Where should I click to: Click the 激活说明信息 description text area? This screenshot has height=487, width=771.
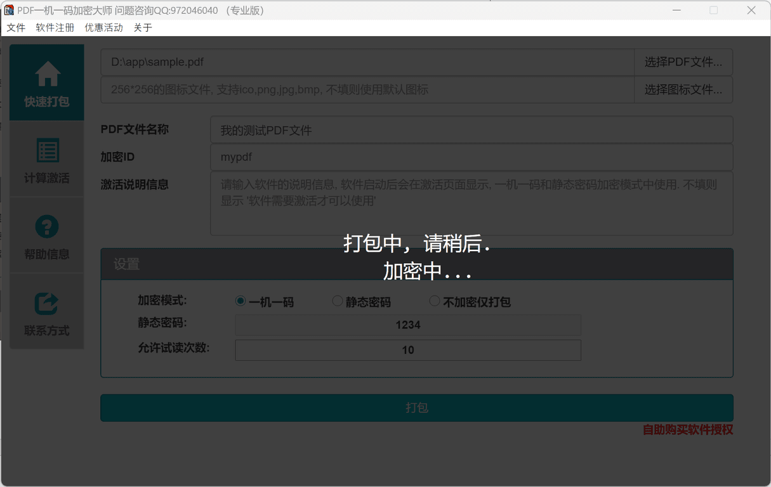[471, 203]
